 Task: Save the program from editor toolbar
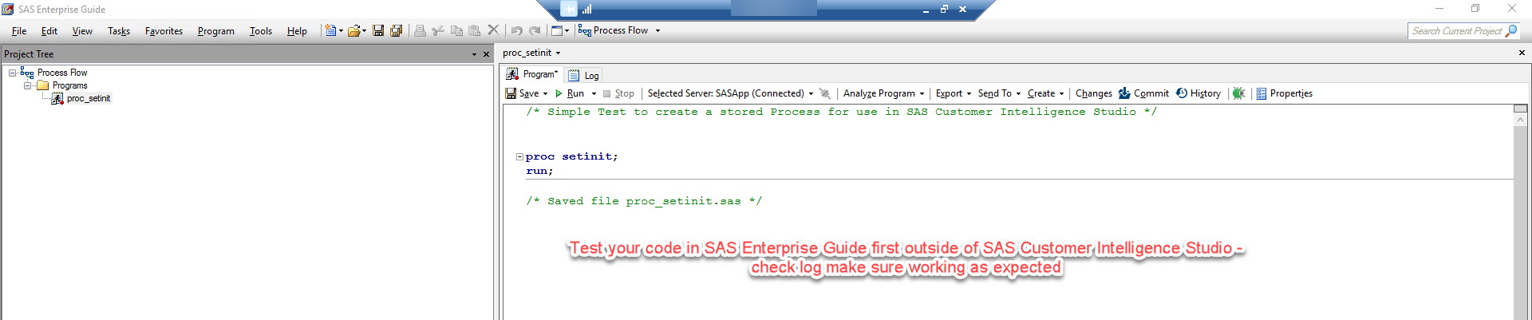click(x=523, y=93)
